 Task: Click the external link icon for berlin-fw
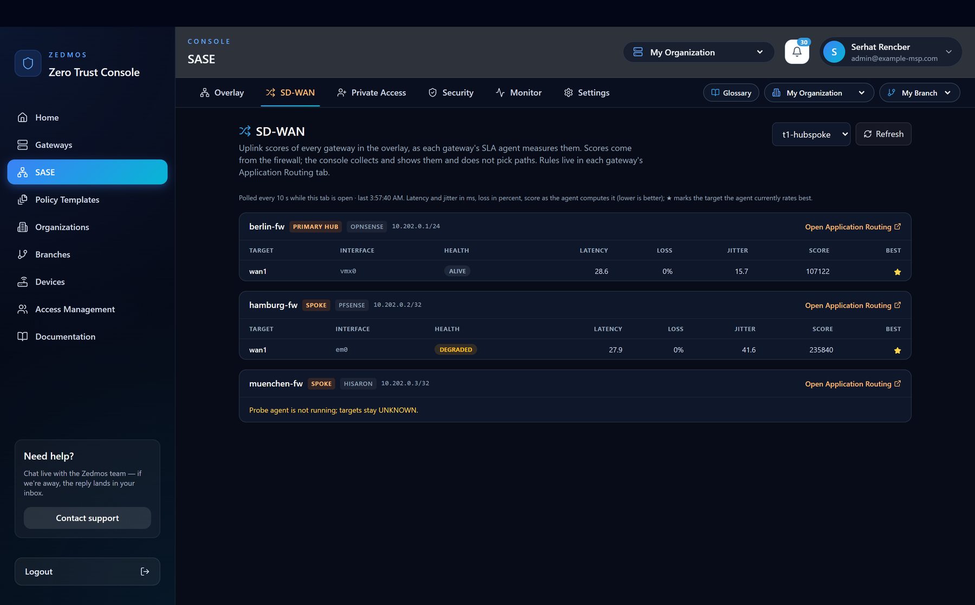(898, 227)
